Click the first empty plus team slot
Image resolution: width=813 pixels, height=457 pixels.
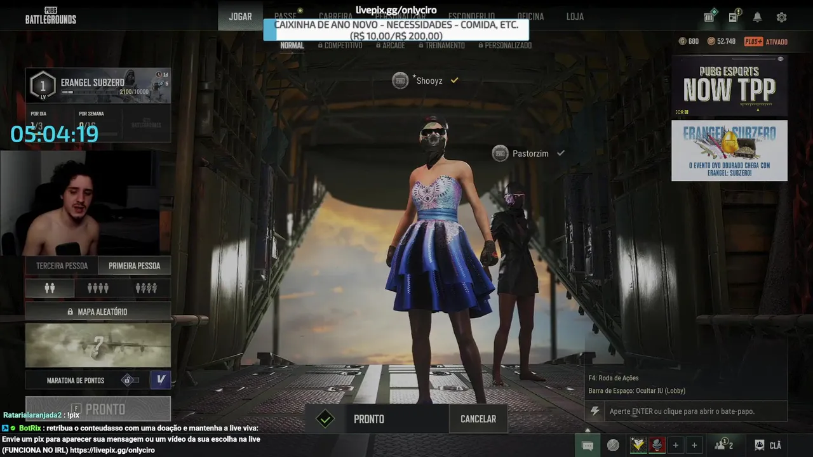pos(675,446)
